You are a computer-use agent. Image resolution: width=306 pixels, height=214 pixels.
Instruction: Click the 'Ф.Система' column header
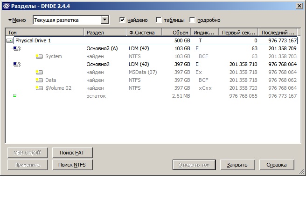[144, 33]
